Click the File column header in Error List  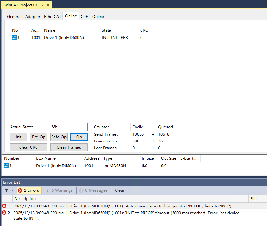coord(258,198)
